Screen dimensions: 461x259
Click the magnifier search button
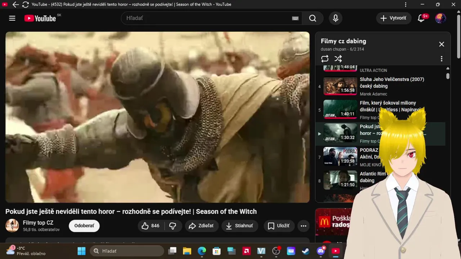(x=313, y=18)
